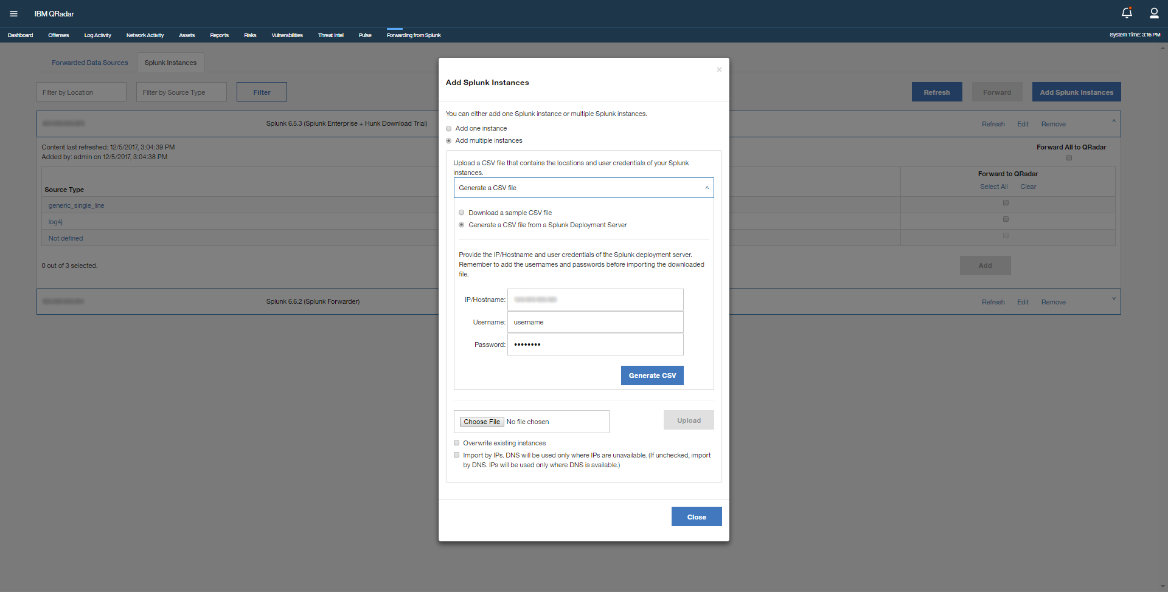The height and width of the screenshot is (593, 1168).
Task: Choose "Download a sample CSV file"
Action: 462,213
